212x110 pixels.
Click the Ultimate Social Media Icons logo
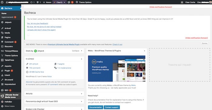[2, 96]
